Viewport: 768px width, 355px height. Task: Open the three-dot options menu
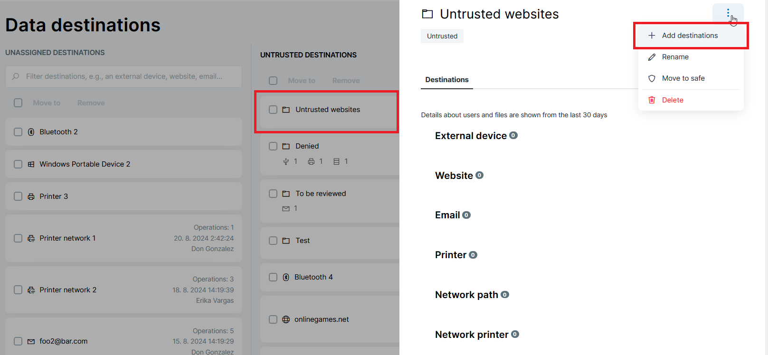(x=728, y=14)
